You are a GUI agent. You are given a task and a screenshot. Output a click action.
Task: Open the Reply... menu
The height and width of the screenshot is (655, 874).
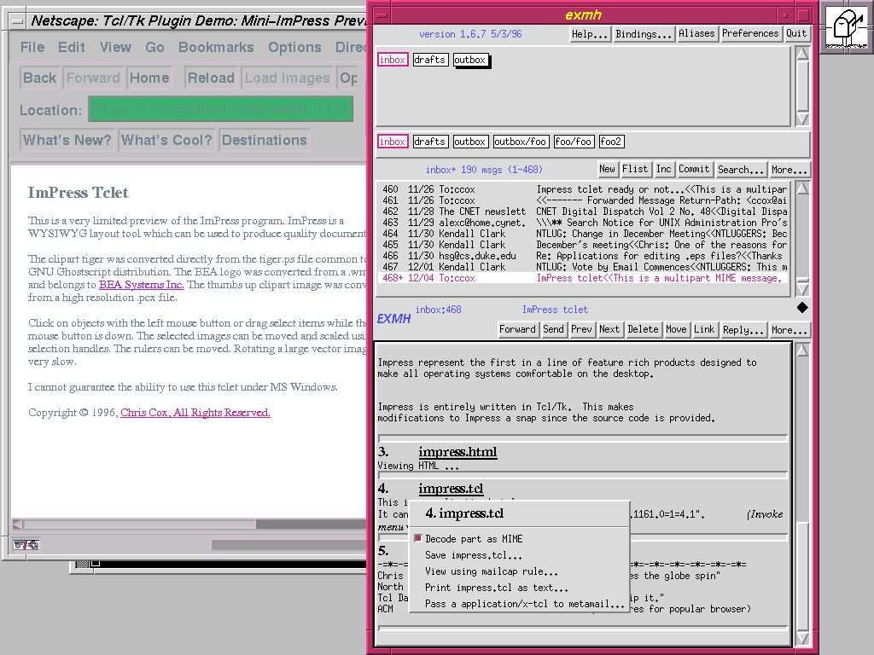(743, 330)
